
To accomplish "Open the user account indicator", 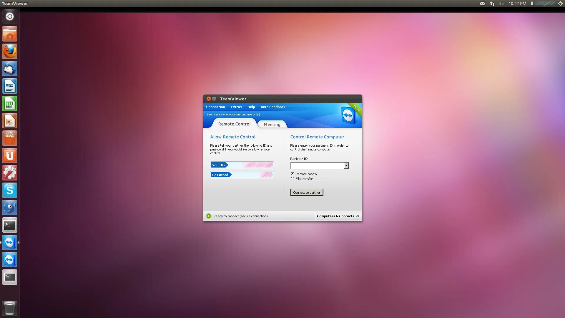I will pos(543,4).
